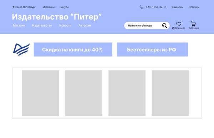Screen dimensions: 214x138
Task: Open the fourth book cover placeholder
Action: pos(170,93)
